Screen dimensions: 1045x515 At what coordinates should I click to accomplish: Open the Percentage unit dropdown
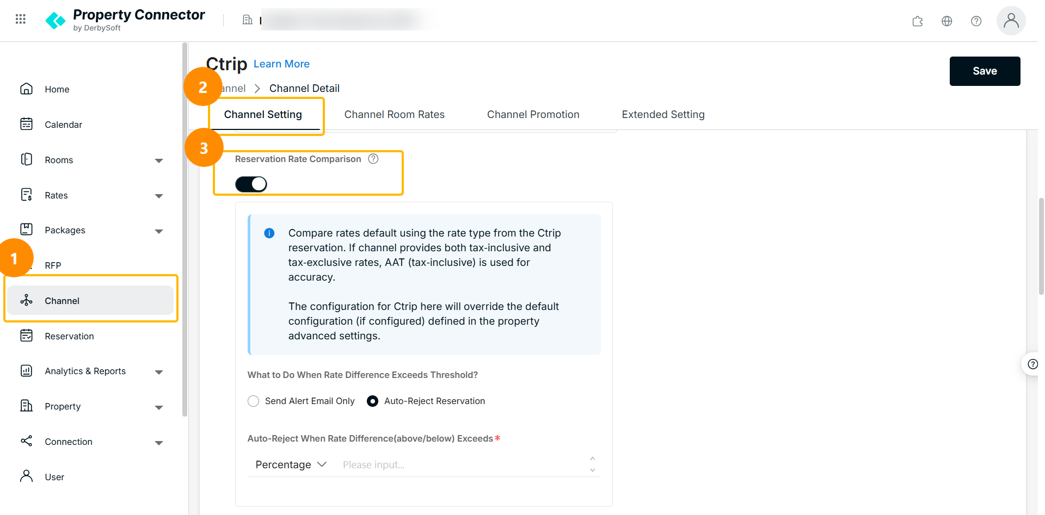(x=291, y=465)
